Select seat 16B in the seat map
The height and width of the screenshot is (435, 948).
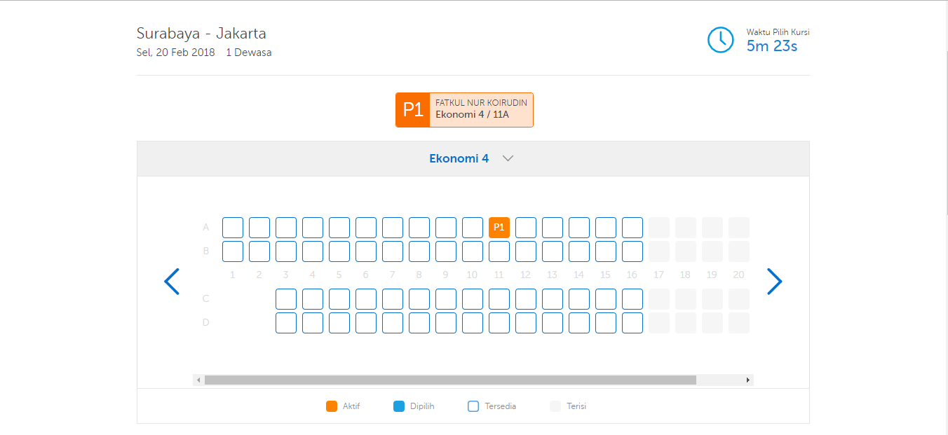632,251
